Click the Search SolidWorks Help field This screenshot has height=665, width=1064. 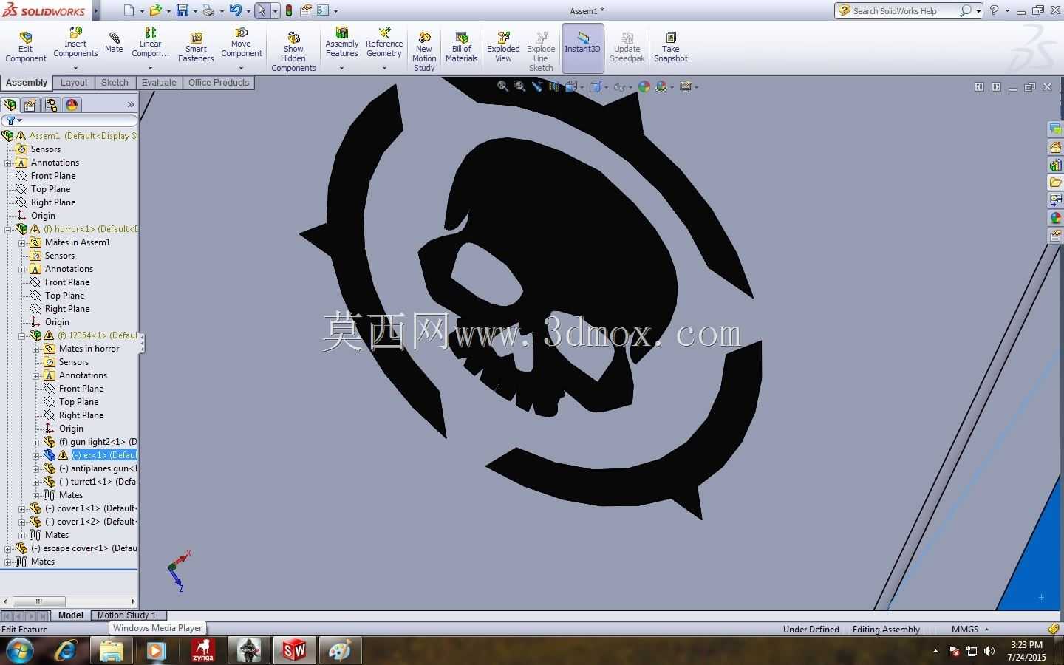click(905, 10)
